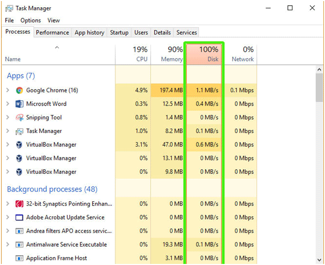Open the View menu
This screenshot has width=325, height=265.
[53, 20]
